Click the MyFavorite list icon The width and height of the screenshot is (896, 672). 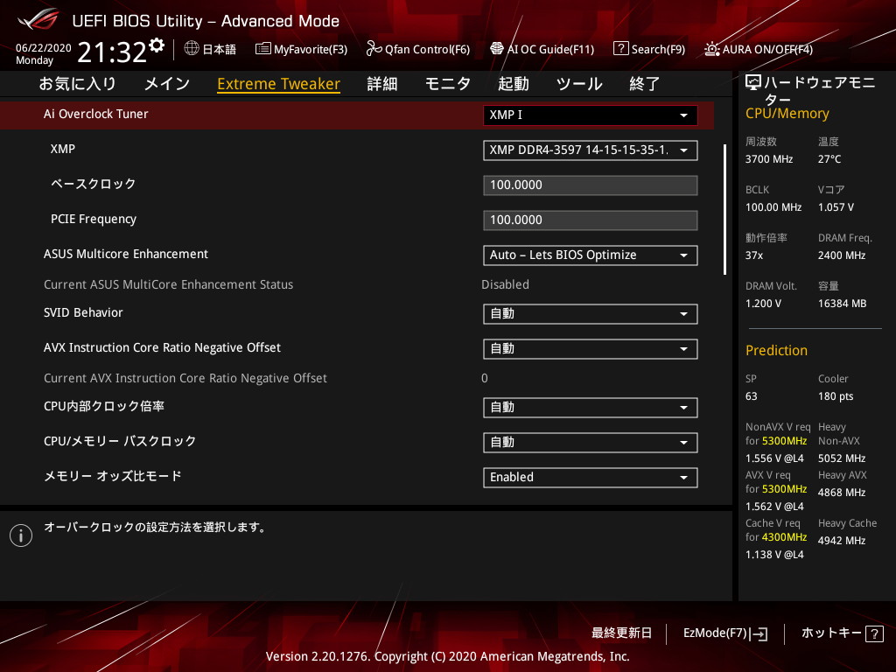click(x=262, y=49)
